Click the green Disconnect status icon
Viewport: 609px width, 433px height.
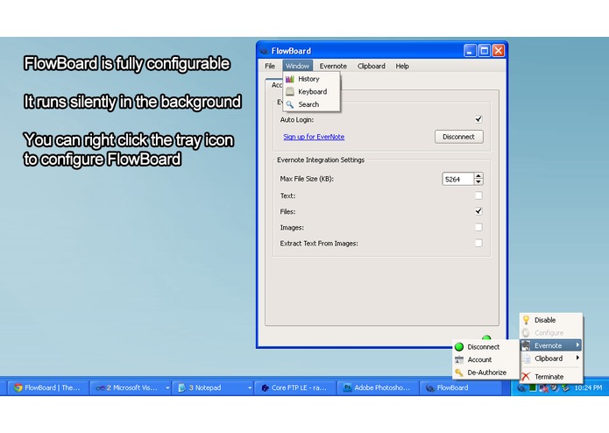[x=459, y=347]
